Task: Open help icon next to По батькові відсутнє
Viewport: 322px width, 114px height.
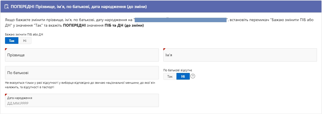Action: [x=193, y=76]
